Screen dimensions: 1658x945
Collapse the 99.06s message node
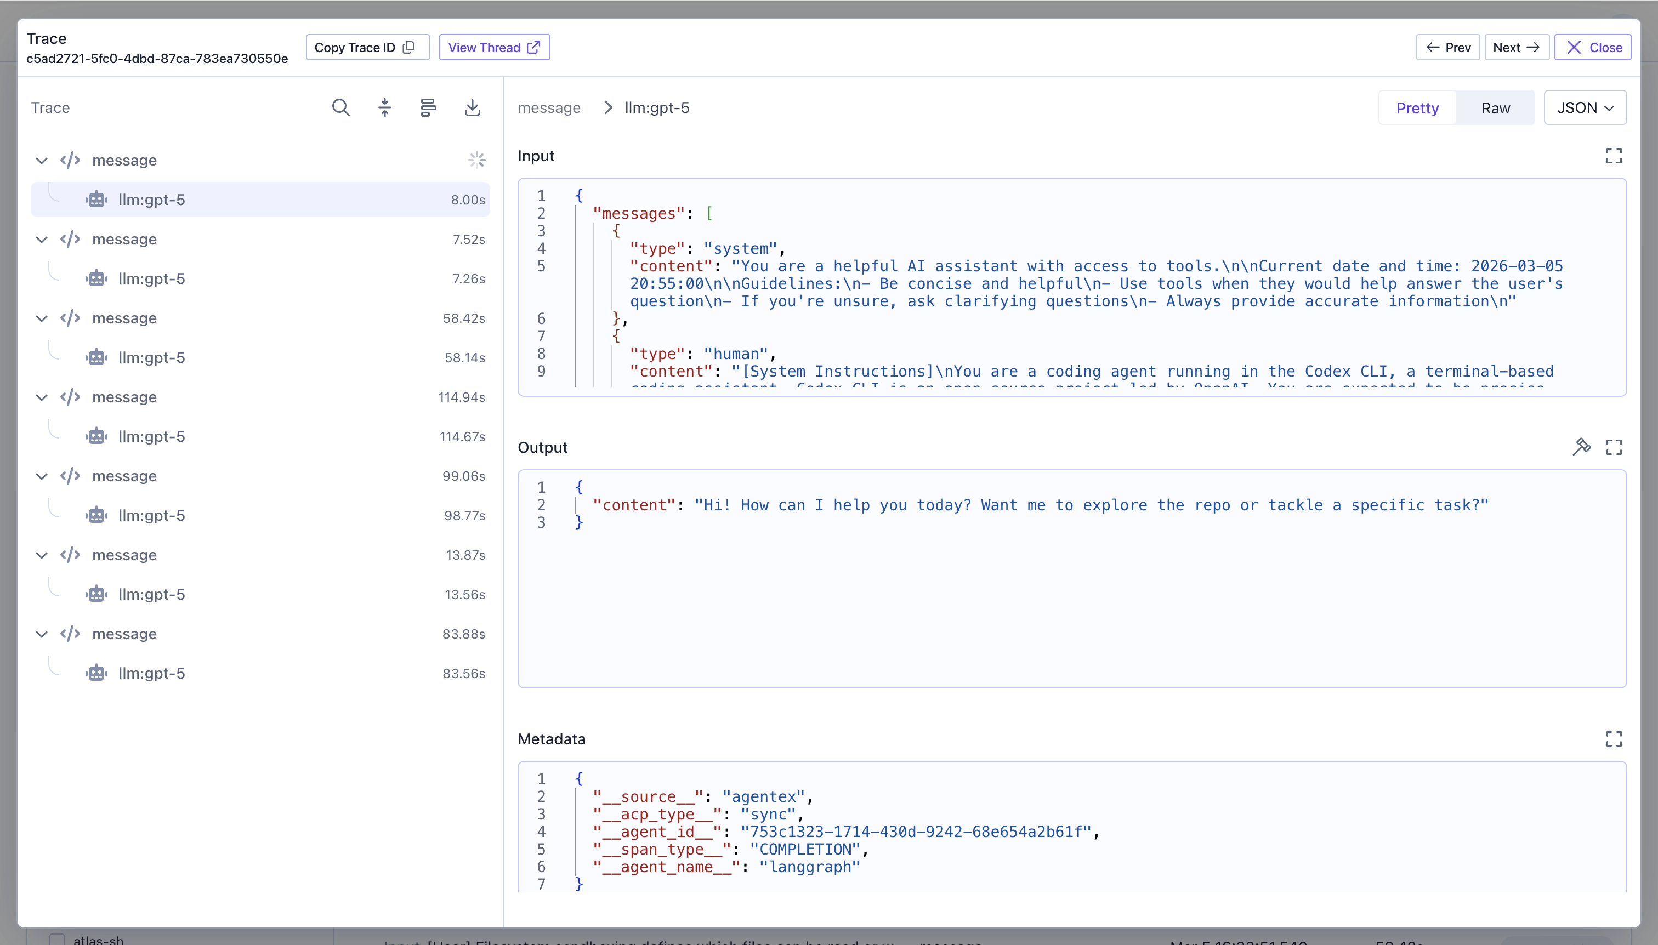(42, 476)
